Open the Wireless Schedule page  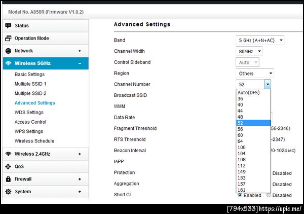(x=34, y=141)
